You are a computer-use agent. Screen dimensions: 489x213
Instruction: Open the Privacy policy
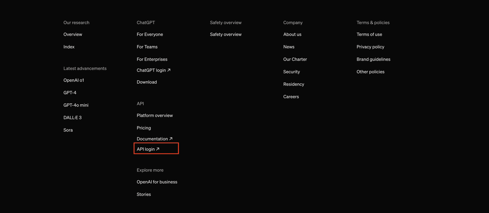[370, 47]
